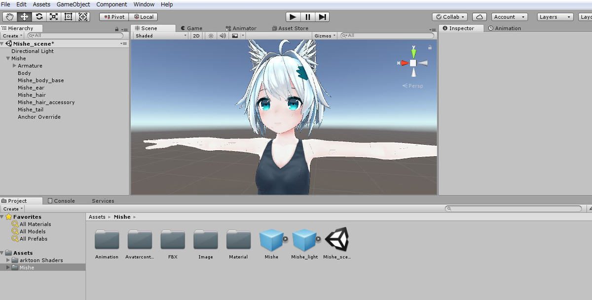Select the Scale tool
The image size is (592, 300).
[x=53, y=16]
